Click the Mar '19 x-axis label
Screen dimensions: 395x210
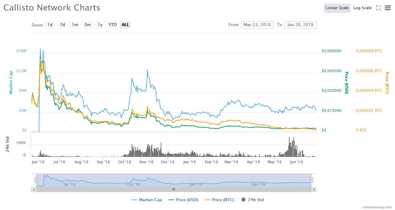pos(231,162)
